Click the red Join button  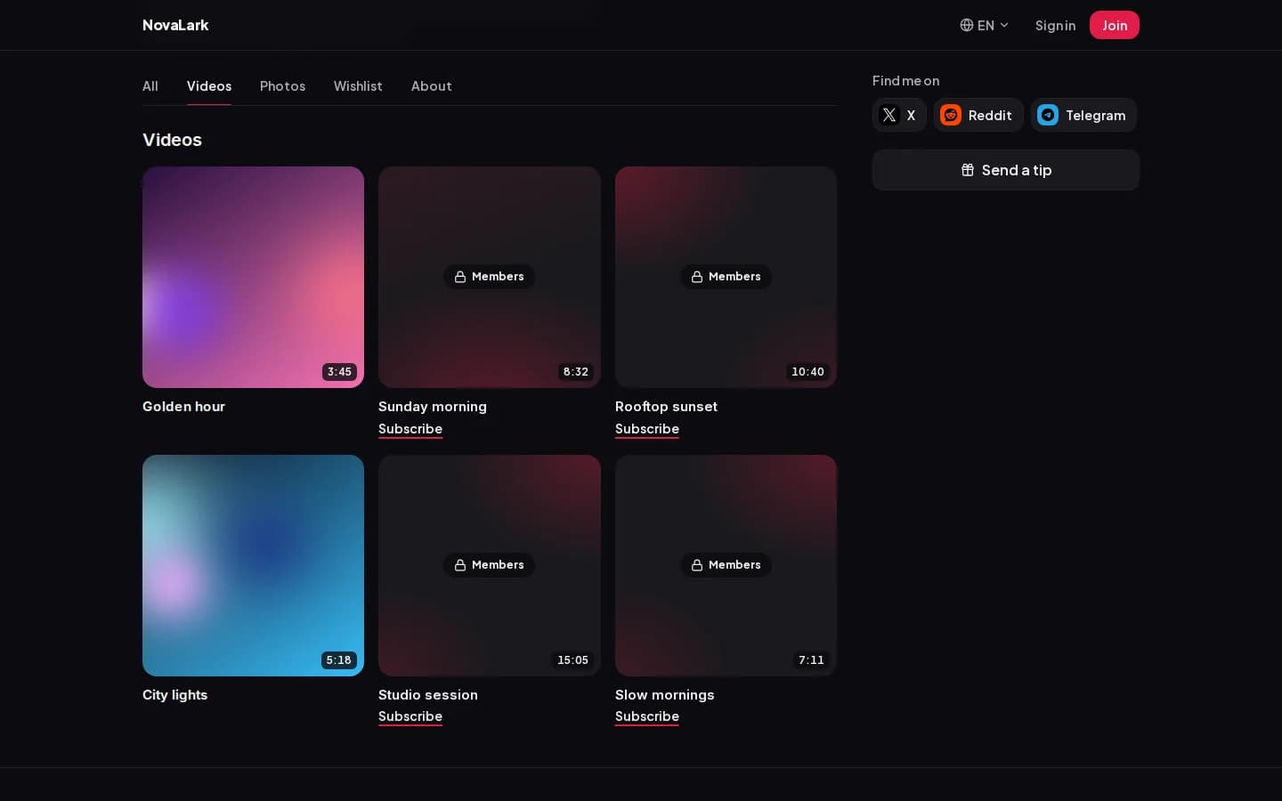tap(1115, 25)
